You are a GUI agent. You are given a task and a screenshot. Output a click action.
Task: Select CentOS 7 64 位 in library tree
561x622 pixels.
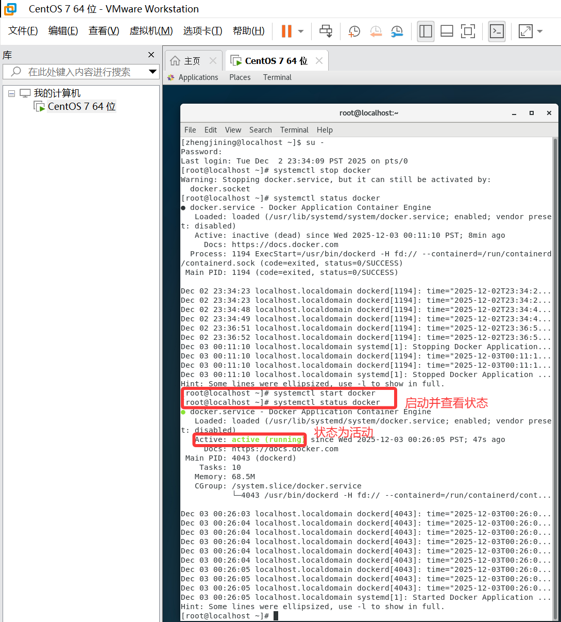click(x=81, y=107)
